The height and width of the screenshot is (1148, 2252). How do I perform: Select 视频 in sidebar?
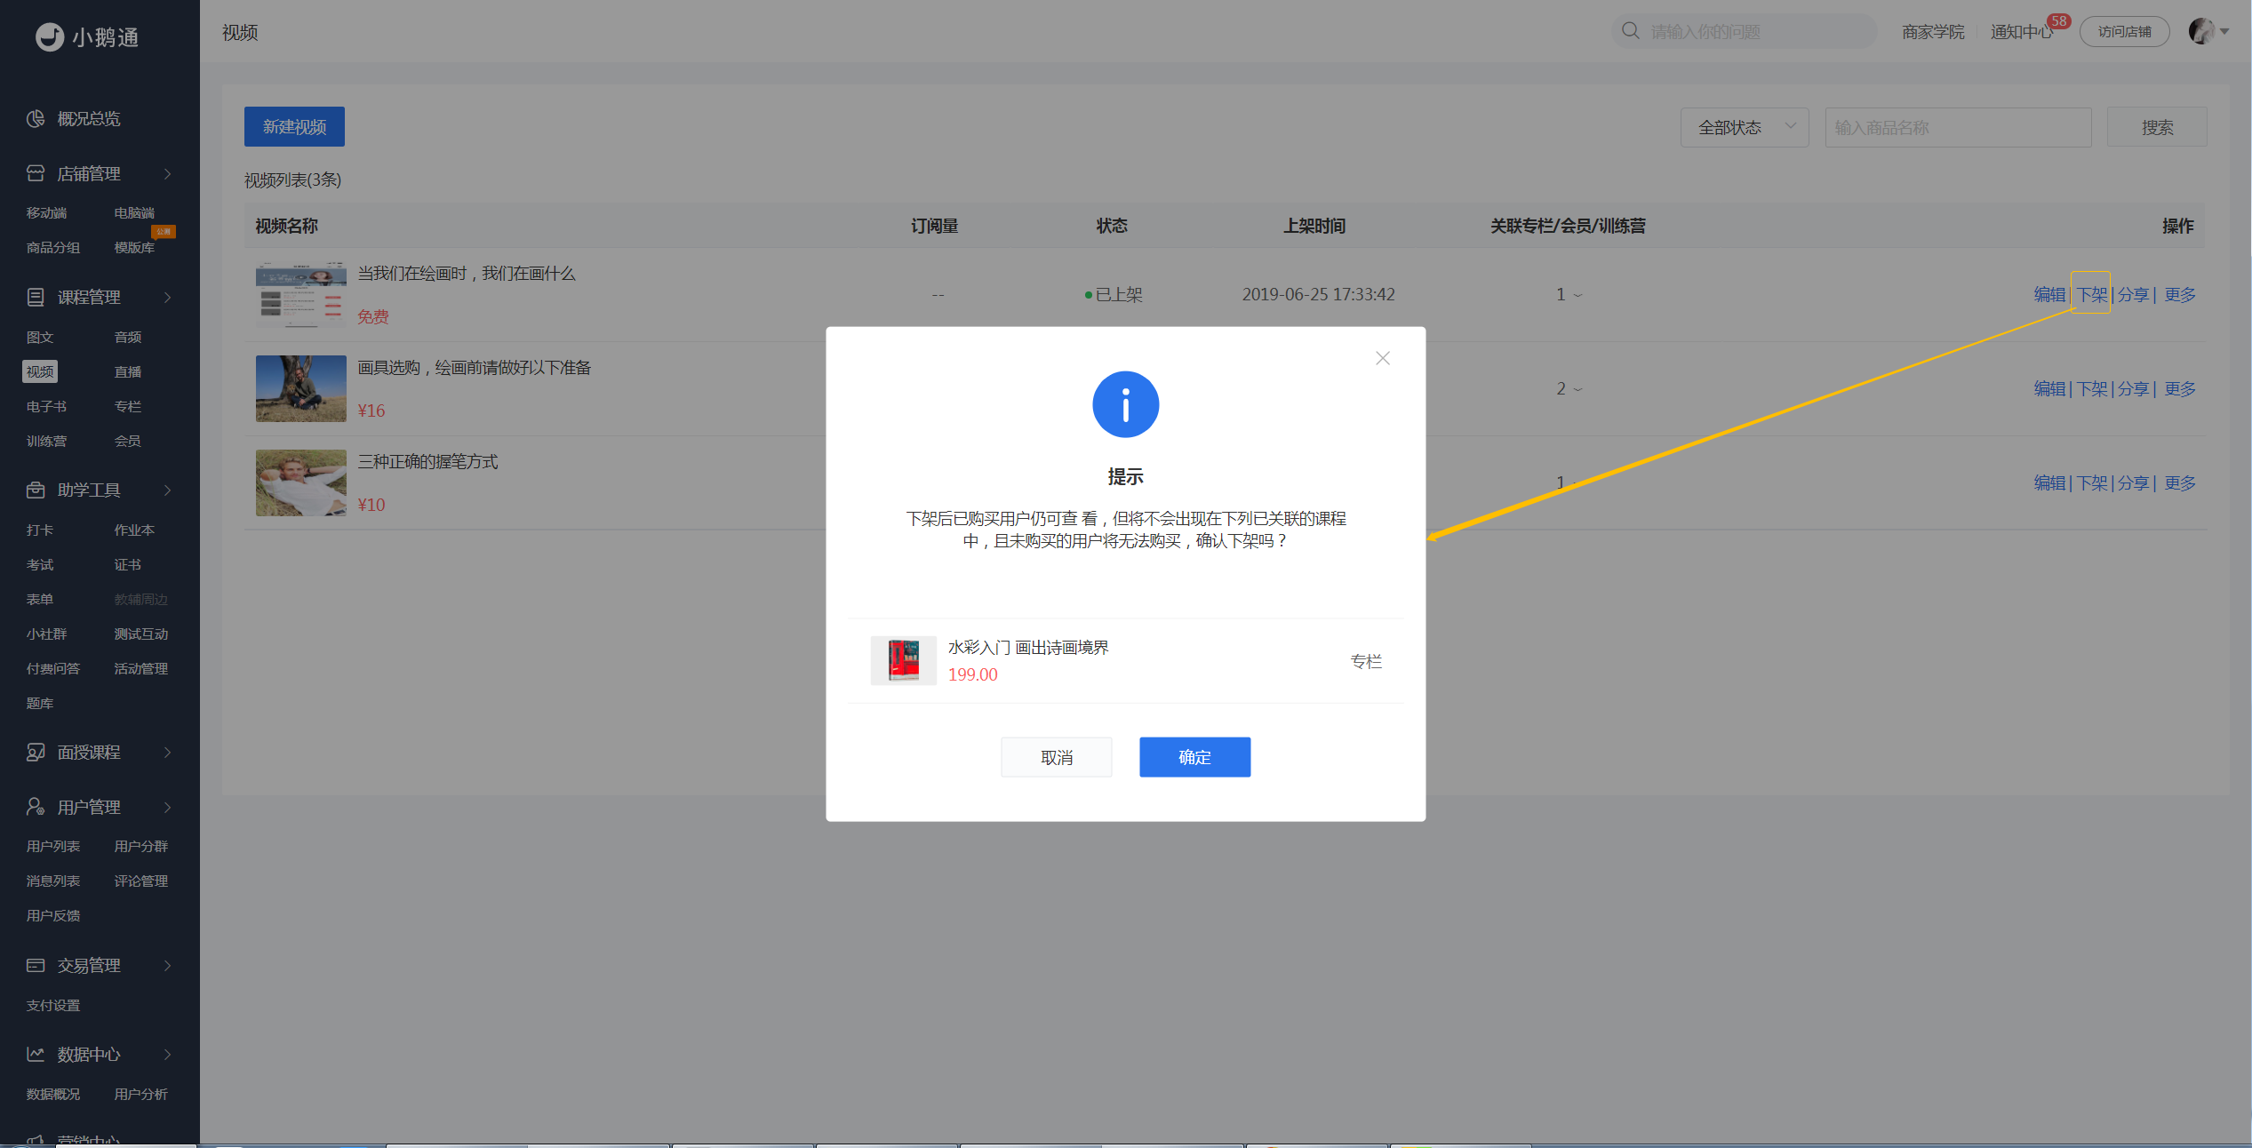click(40, 371)
